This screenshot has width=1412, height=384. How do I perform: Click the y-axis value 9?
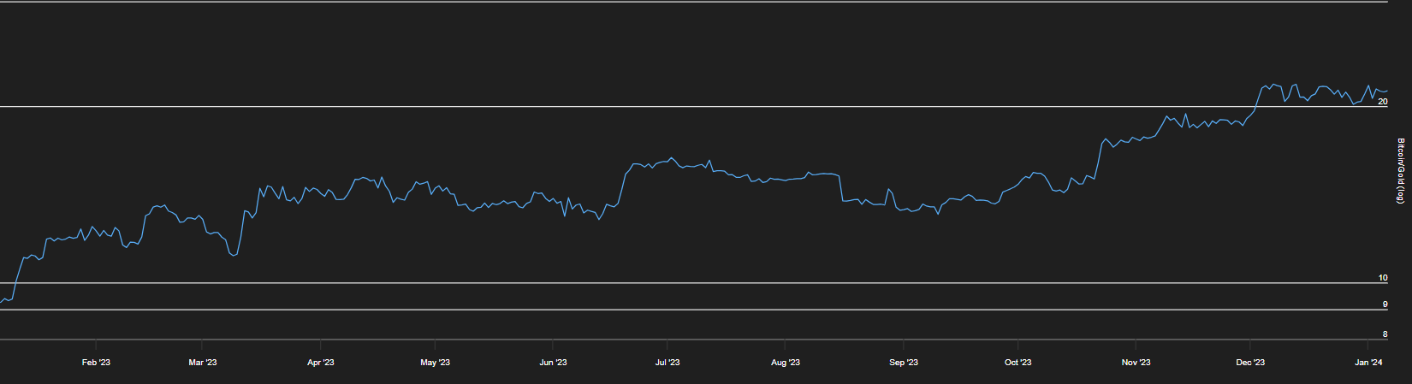click(1385, 304)
